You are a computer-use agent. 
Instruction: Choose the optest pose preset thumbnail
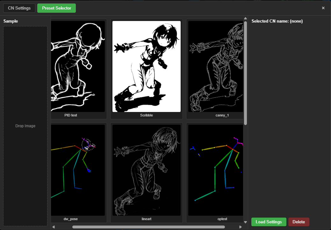[x=216, y=170]
